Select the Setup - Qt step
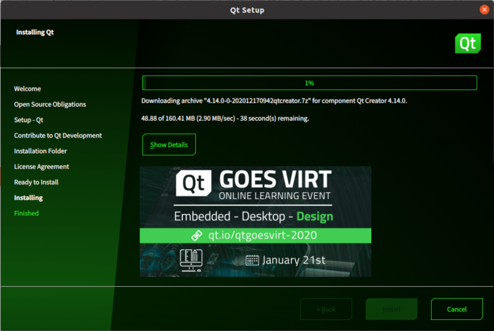 pyautogui.click(x=29, y=120)
